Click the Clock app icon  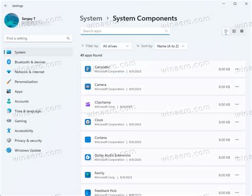[x=88, y=122]
